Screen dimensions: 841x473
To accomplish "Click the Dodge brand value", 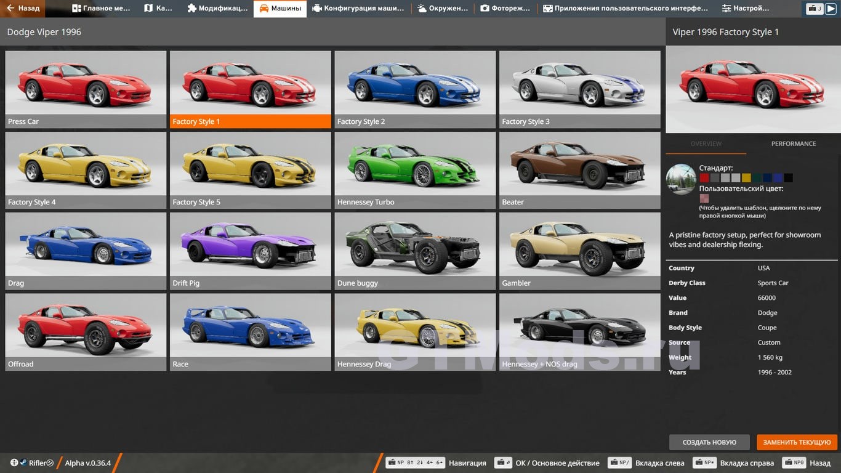I will click(x=767, y=312).
